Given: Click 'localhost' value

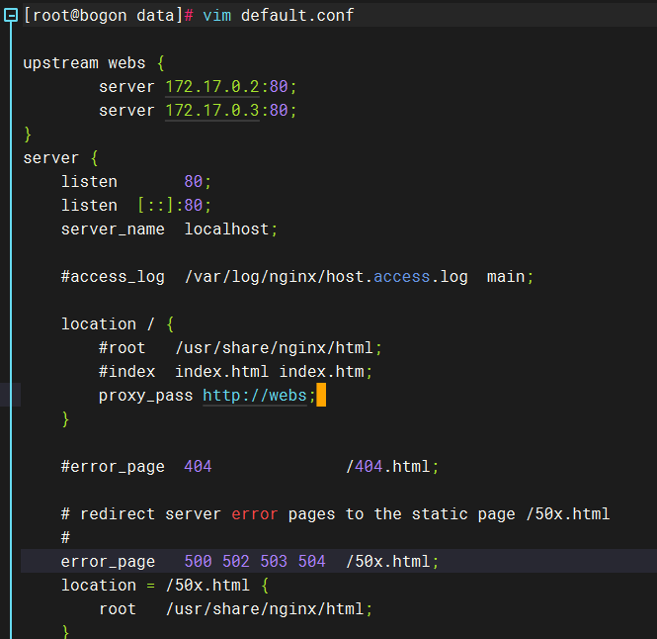Looking at the screenshot, I should (226, 229).
